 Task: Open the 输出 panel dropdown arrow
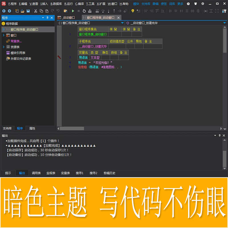click(215, 136)
